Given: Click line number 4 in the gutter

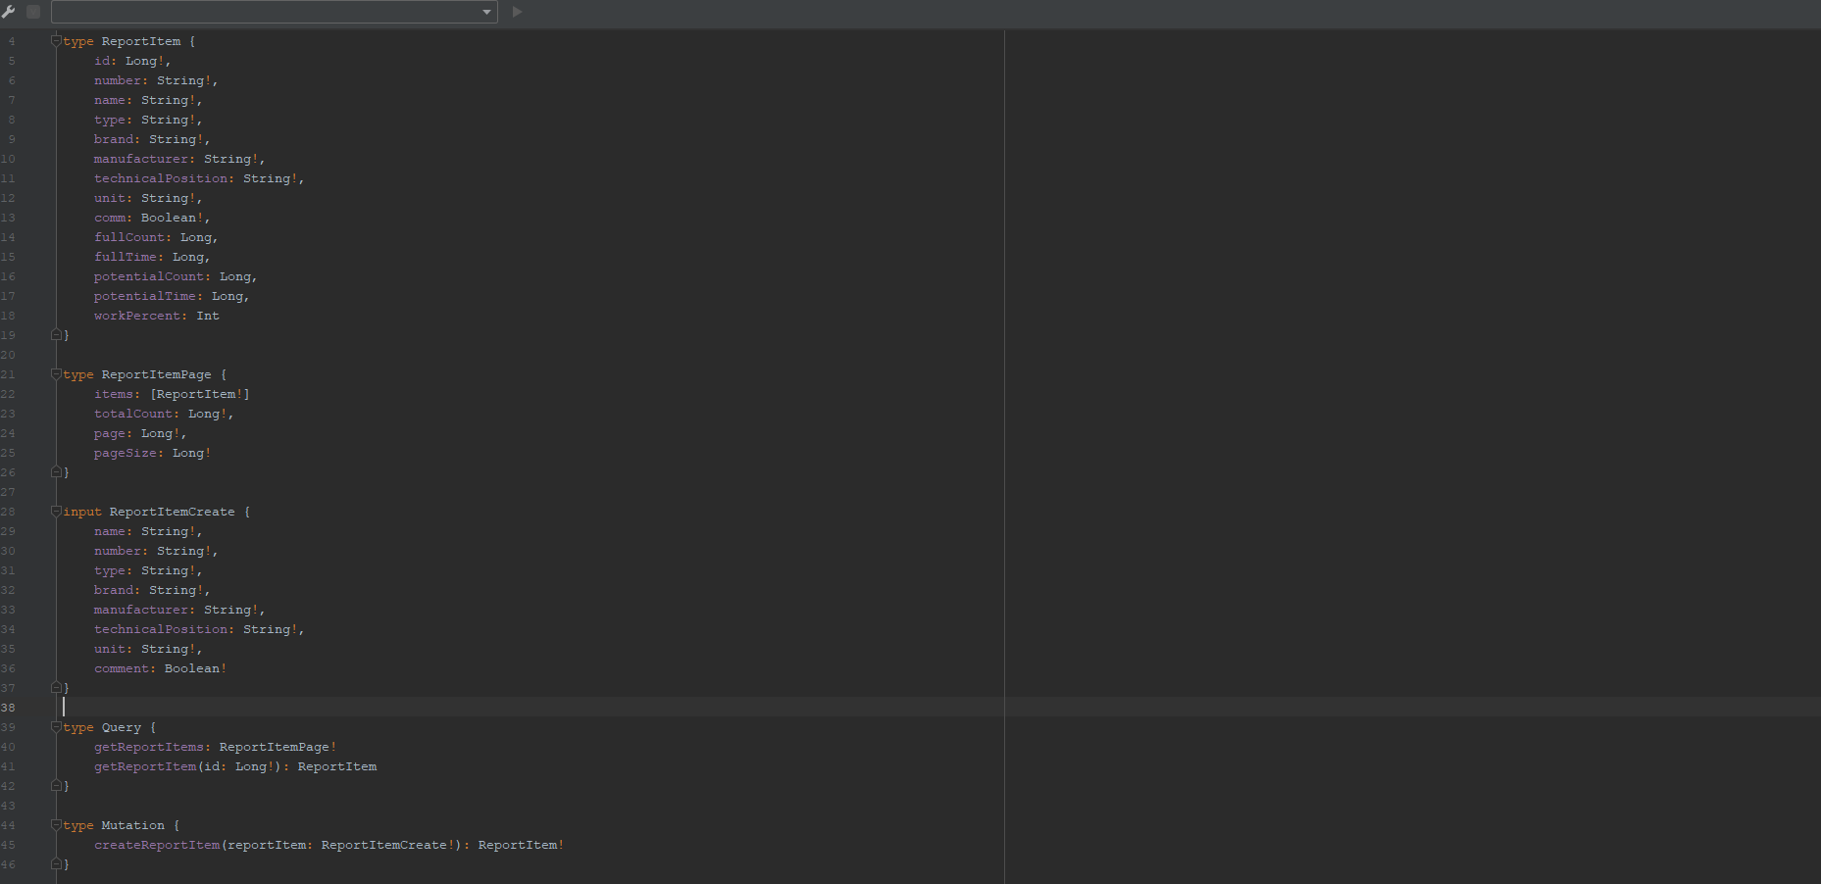Looking at the screenshot, I should 11,41.
